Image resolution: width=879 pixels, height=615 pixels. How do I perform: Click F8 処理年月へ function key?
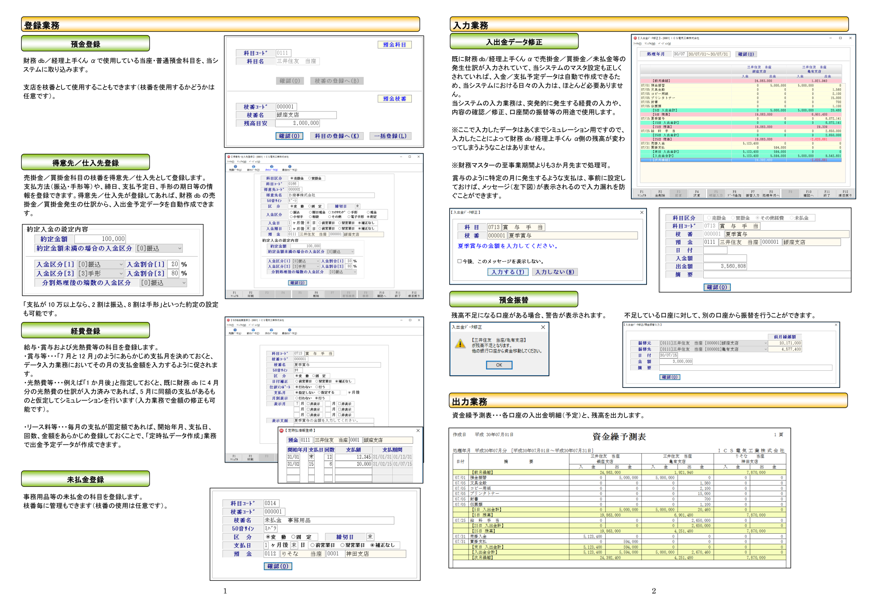click(771, 193)
